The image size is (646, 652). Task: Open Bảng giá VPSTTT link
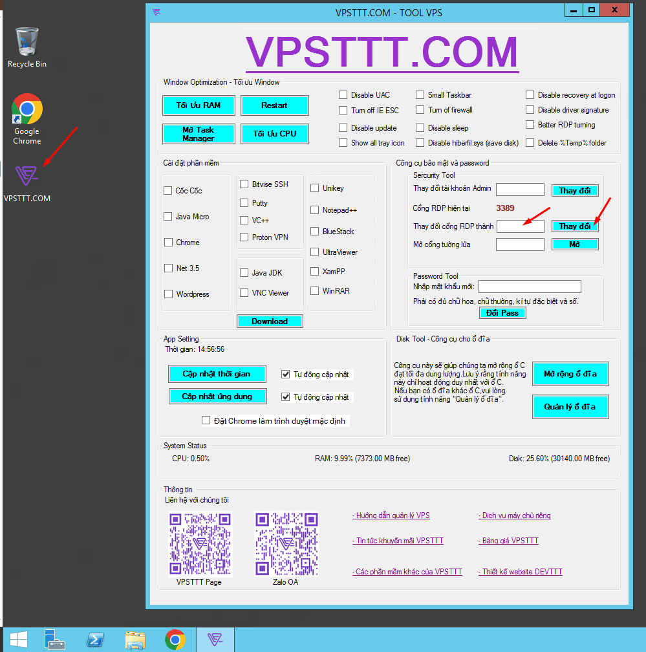click(x=508, y=541)
